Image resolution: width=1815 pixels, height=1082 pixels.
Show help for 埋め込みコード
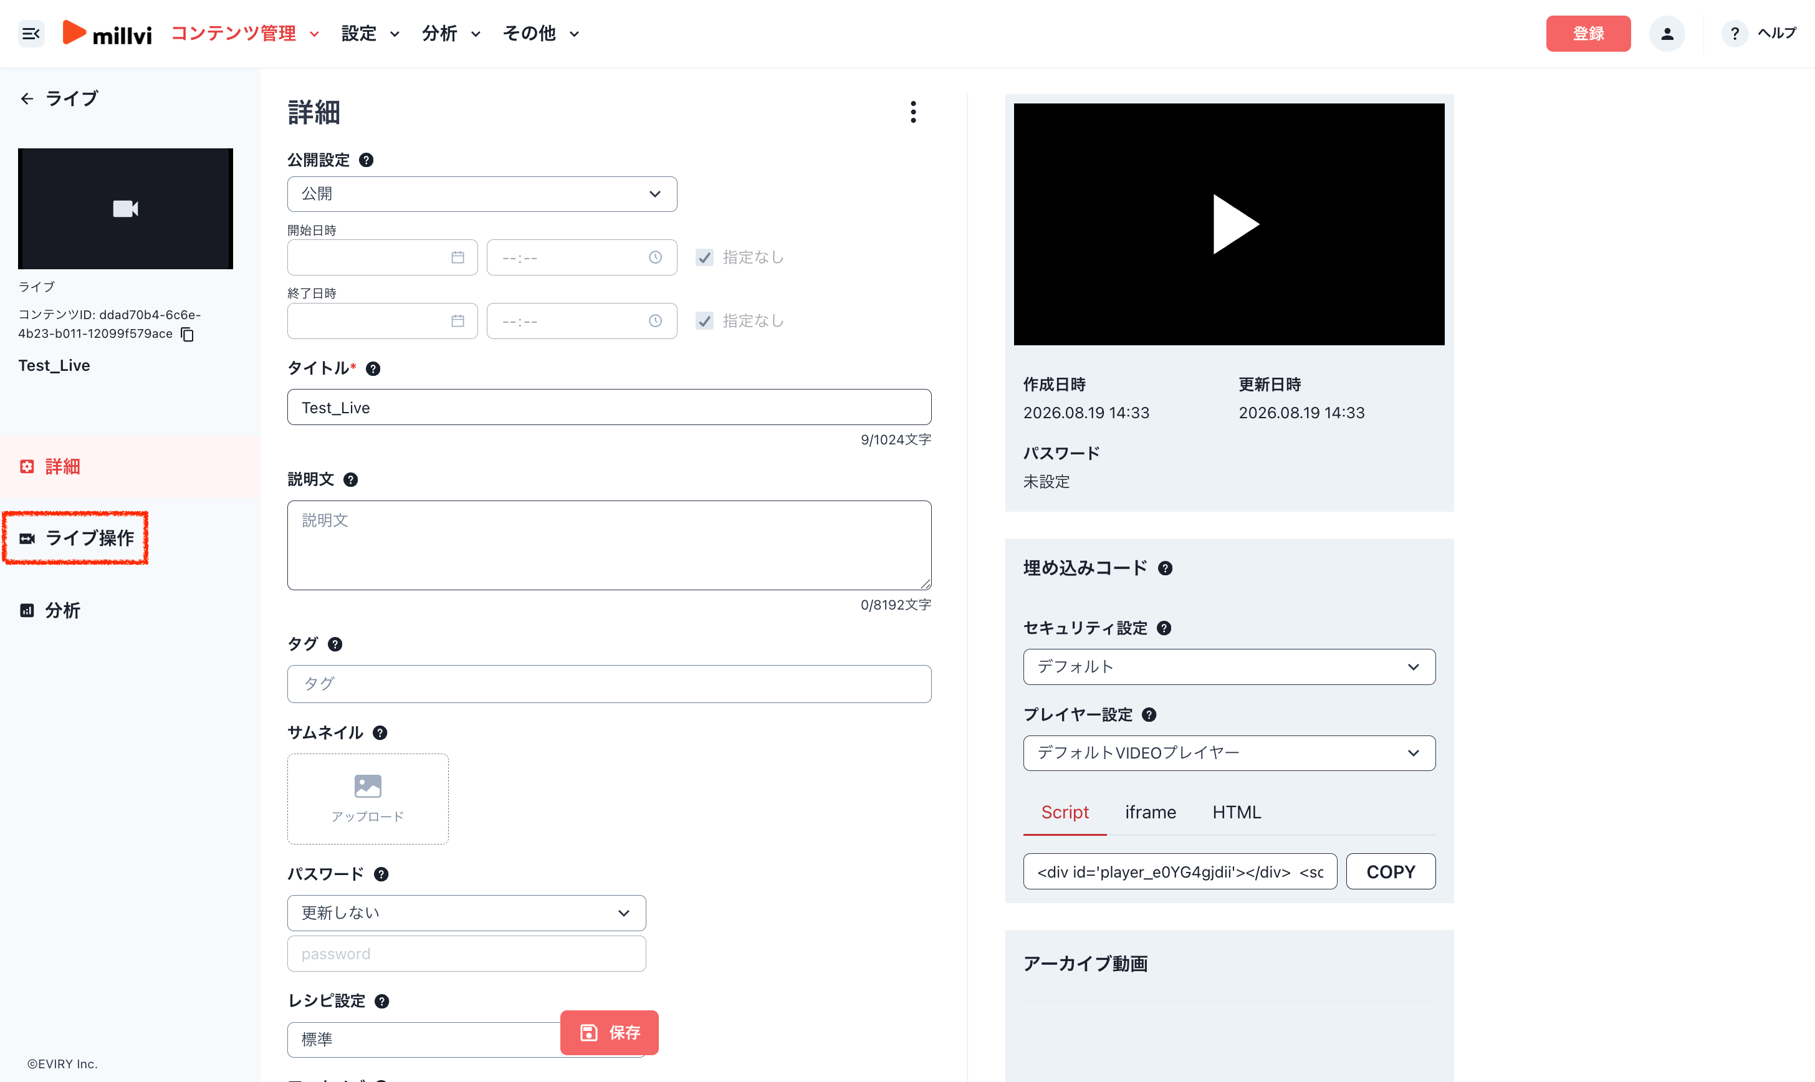coord(1165,568)
